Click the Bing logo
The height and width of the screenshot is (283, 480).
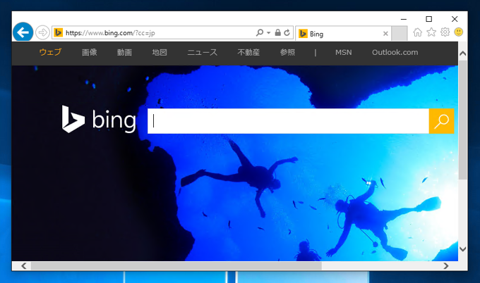point(99,120)
